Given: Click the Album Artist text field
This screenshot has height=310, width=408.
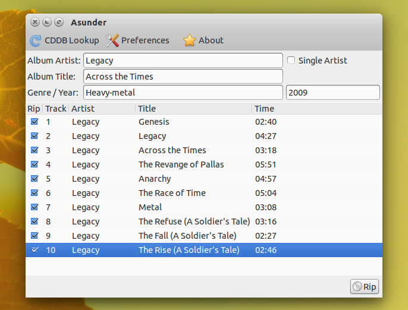Looking at the screenshot, I should pos(183,61).
